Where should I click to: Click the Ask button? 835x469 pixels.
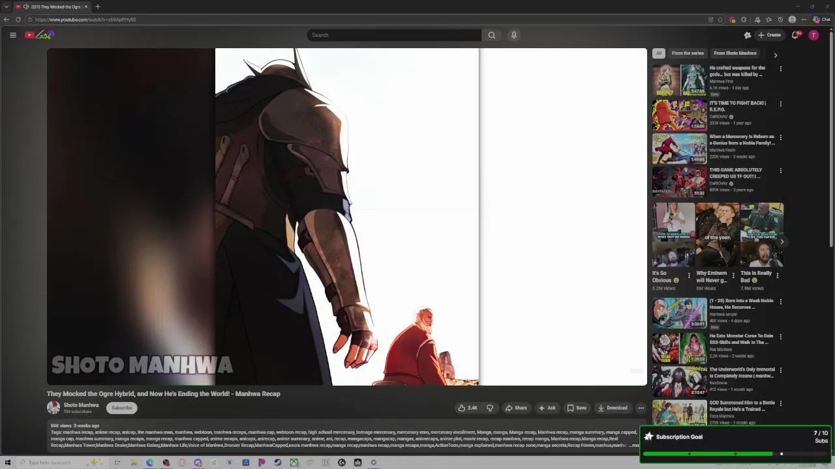547,408
